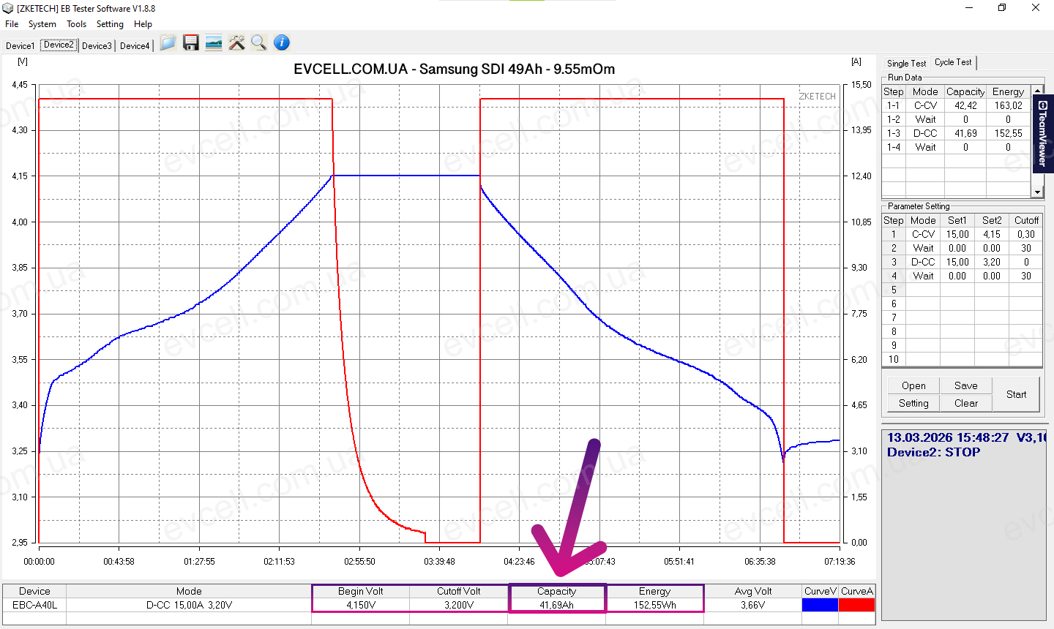This screenshot has width=1054, height=629.
Task: Click the blue CurveV color swatch
Action: (x=820, y=605)
